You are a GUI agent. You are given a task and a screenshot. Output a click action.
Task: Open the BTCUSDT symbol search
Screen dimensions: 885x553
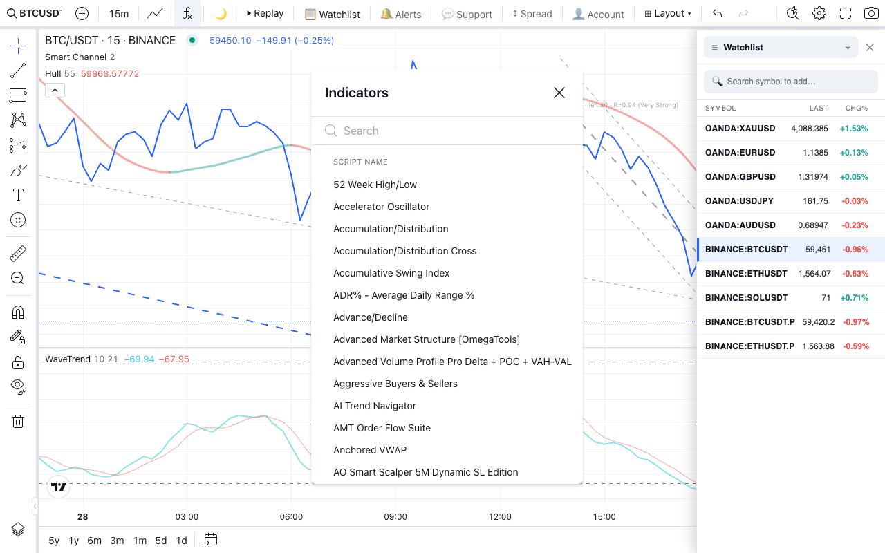click(34, 13)
